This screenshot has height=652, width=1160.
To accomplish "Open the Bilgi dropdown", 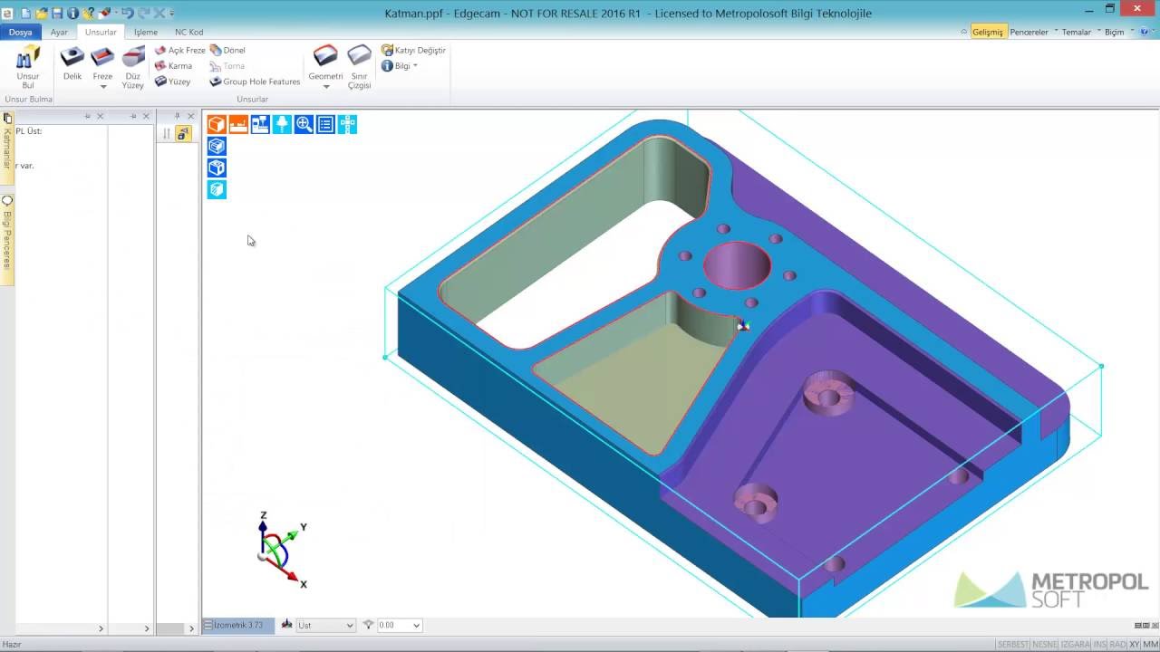I will 400,66.
